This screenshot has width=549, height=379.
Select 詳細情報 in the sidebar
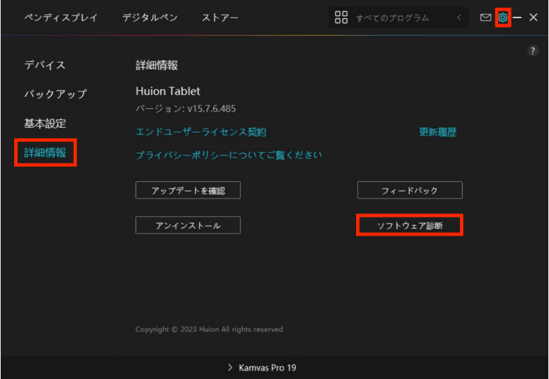point(45,153)
